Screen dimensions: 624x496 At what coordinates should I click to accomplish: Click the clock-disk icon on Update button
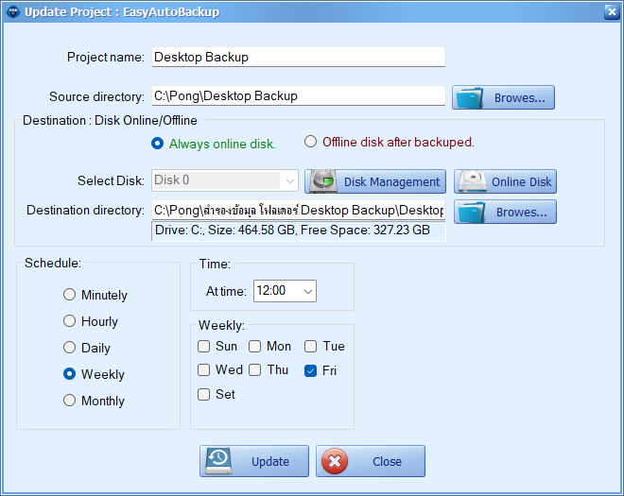point(218,461)
